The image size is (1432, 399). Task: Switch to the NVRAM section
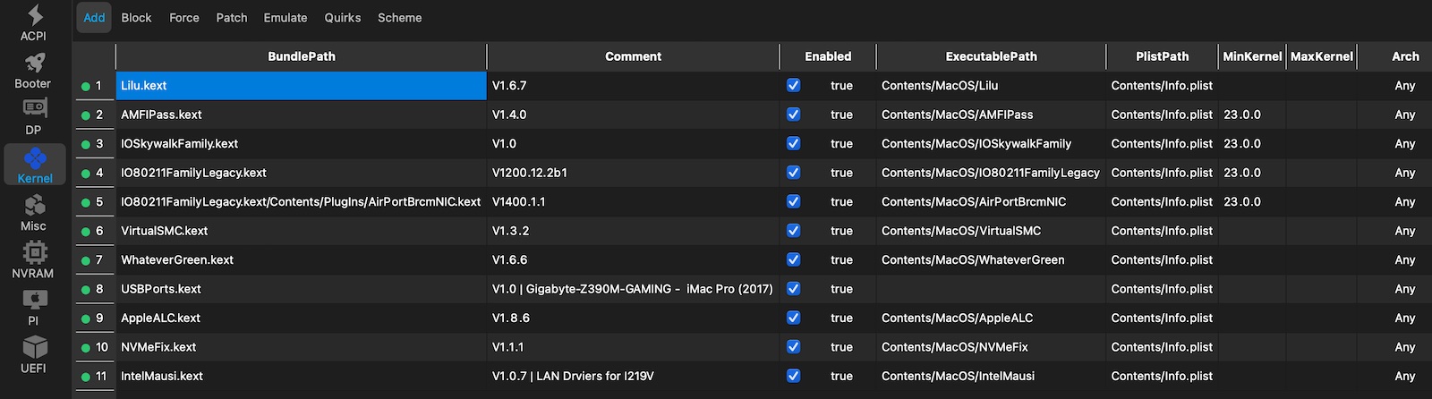(34, 259)
